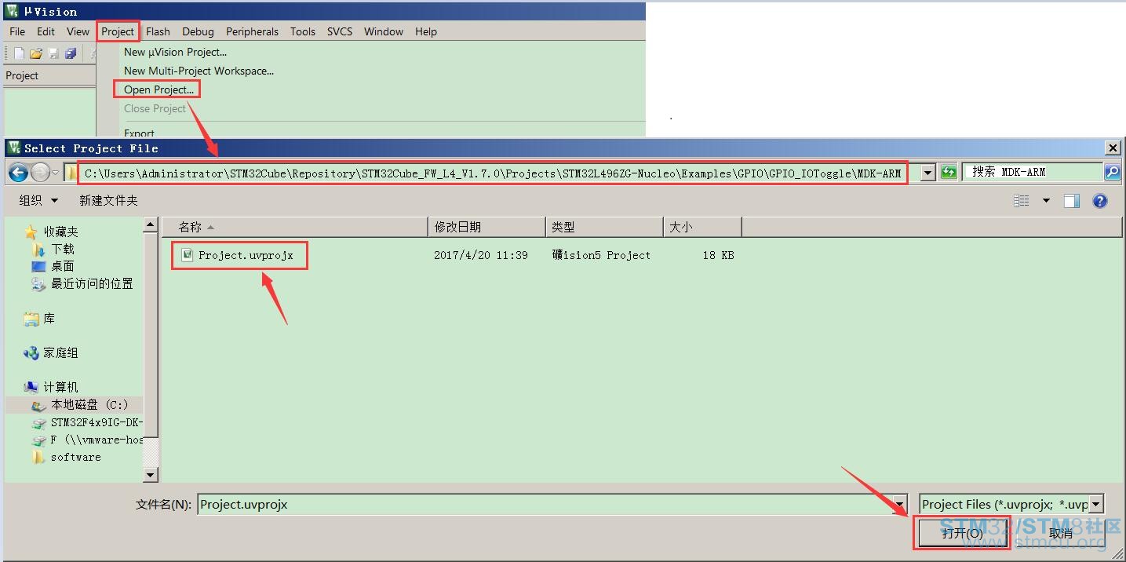Click the folder path address bar

[492, 173]
